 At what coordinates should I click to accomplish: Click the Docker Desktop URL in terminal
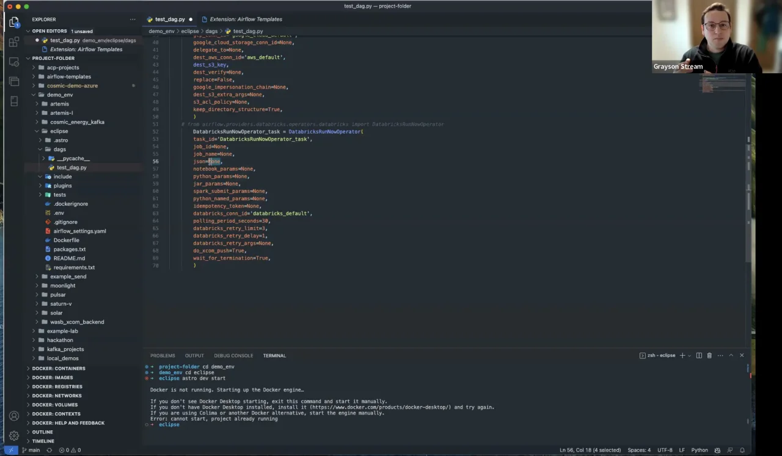click(x=380, y=407)
